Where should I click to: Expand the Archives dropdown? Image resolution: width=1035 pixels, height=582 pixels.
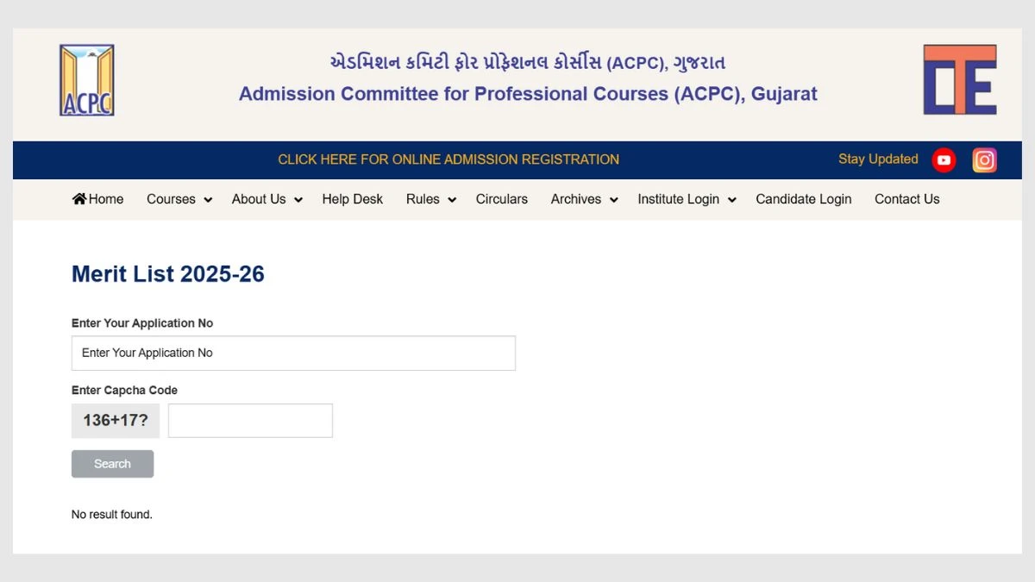point(585,199)
